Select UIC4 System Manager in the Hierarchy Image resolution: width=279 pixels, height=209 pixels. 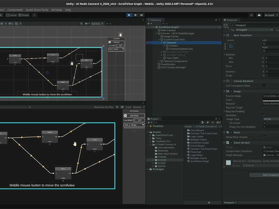tap(173, 68)
